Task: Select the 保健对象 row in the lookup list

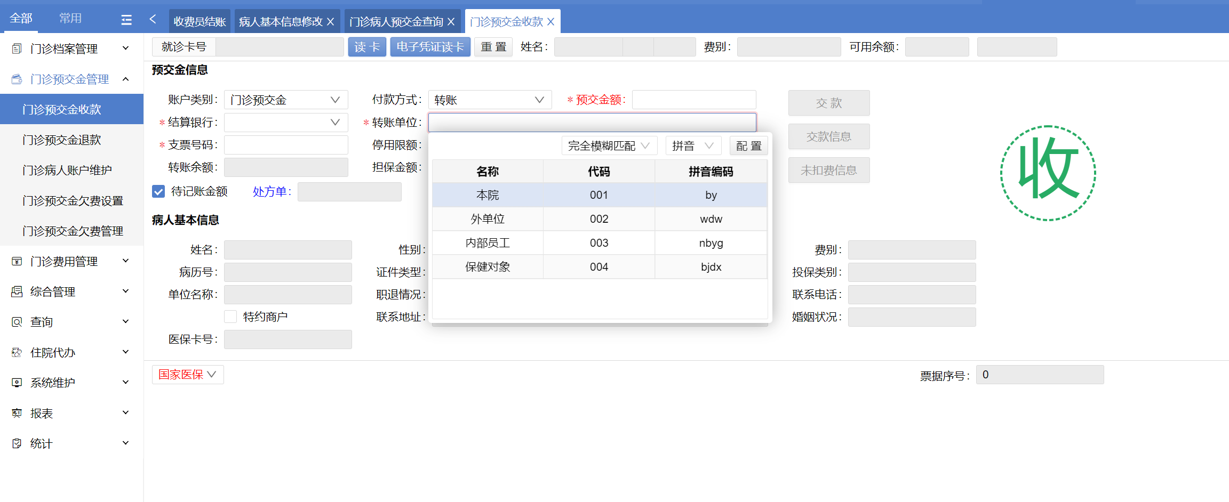Action: pyautogui.click(x=600, y=267)
